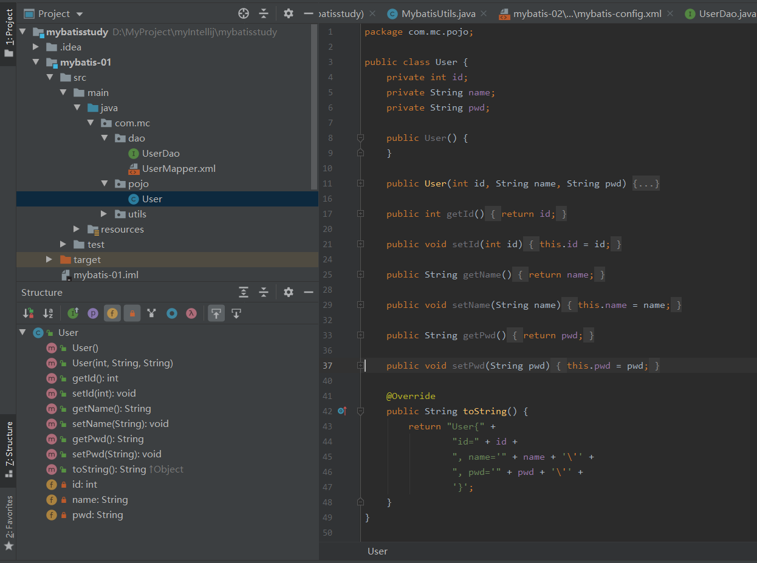Click override gutter marker on line 42
Screen dimensions: 757x563
coord(341,411)
